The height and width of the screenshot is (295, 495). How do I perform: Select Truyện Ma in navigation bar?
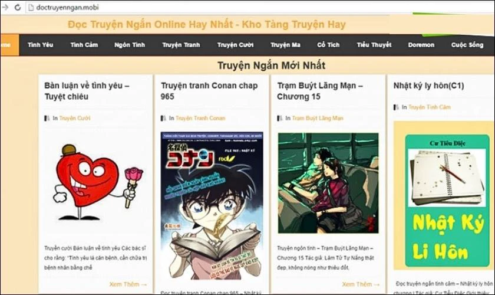285,45
